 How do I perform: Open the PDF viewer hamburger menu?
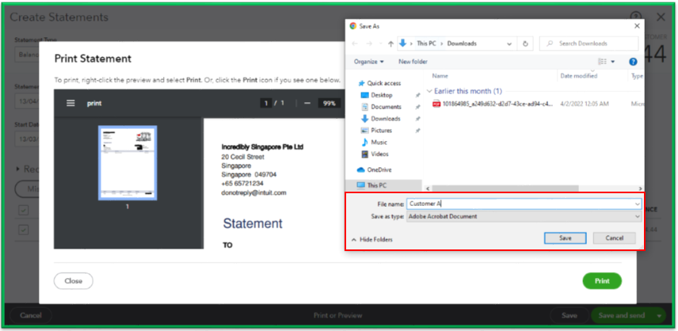coord(70,103)
